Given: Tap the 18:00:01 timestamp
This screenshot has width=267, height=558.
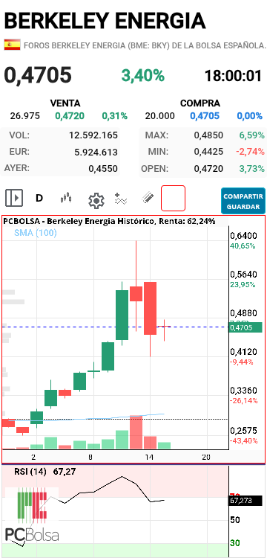Looking at the screenshot, I should tap(234, 75).
